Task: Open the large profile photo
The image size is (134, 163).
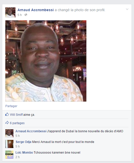Action: click(x=46, y=61)
